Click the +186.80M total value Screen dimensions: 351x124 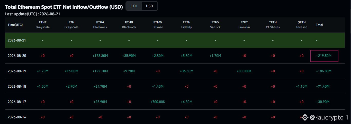coord(324,71)
